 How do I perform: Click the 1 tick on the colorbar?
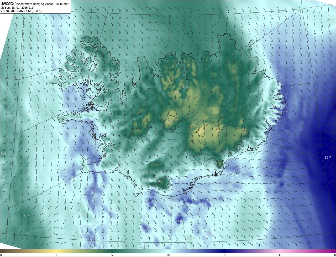[x=56, y=255]
